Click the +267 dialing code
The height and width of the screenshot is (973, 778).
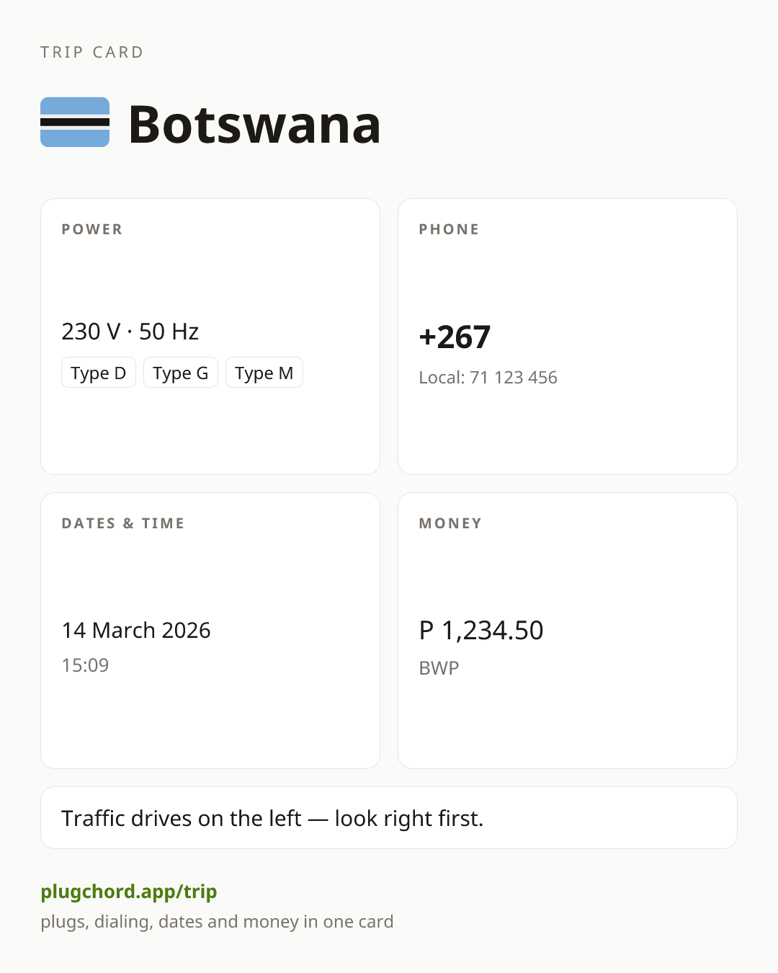pos(455,337)
